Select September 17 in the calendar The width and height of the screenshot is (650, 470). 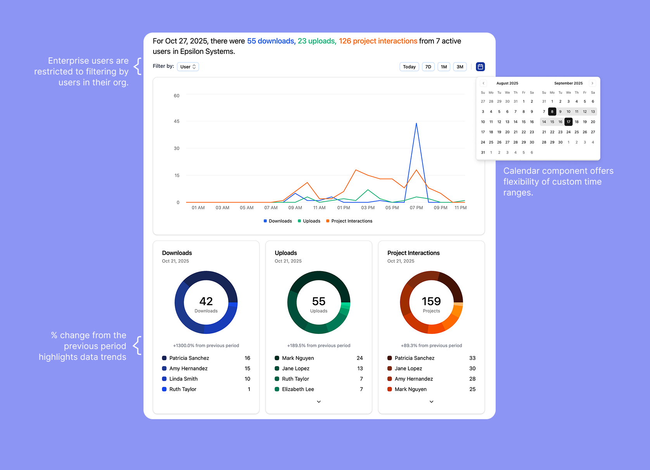click(x=569, y=122)
